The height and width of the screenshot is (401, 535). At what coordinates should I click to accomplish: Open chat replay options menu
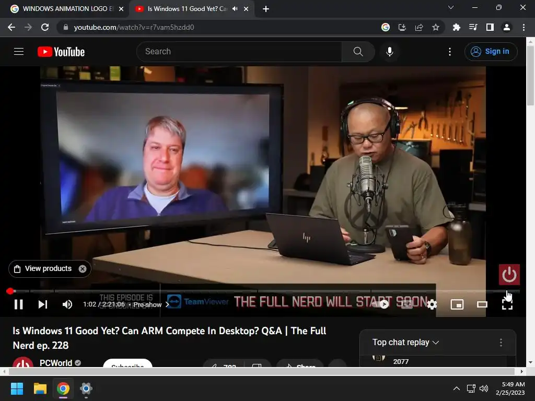(501, 343)
